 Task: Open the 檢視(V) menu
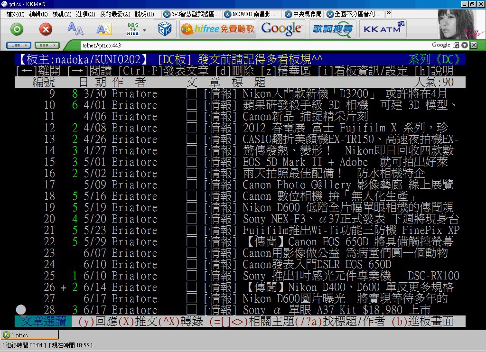pyautogui.click(x=62, y=14)
